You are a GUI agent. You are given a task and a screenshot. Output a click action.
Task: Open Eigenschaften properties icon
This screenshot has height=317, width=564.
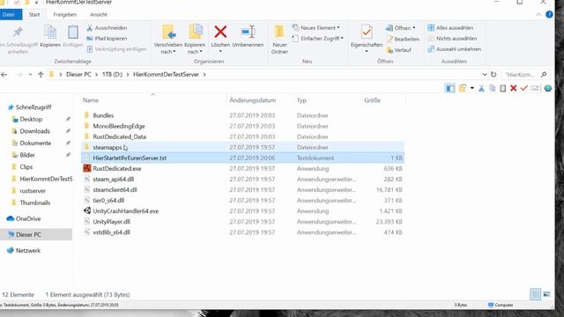(x=367, y=33)
